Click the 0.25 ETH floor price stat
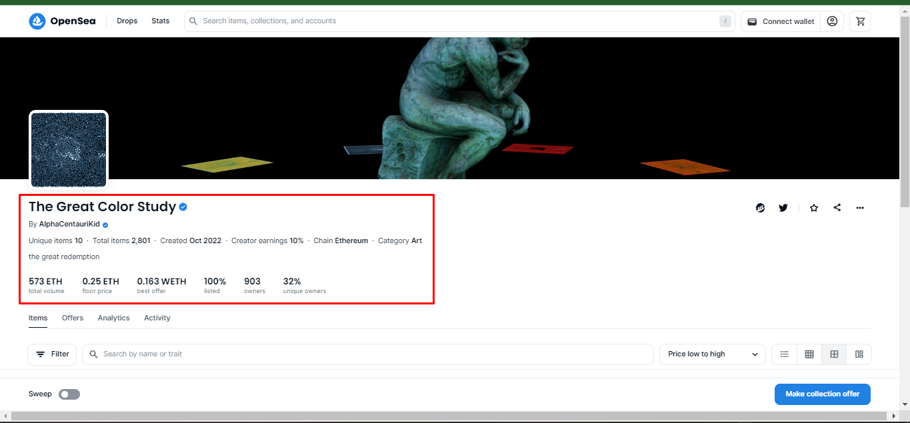This screenshot has height=423, width=910. tap(101, 286)
